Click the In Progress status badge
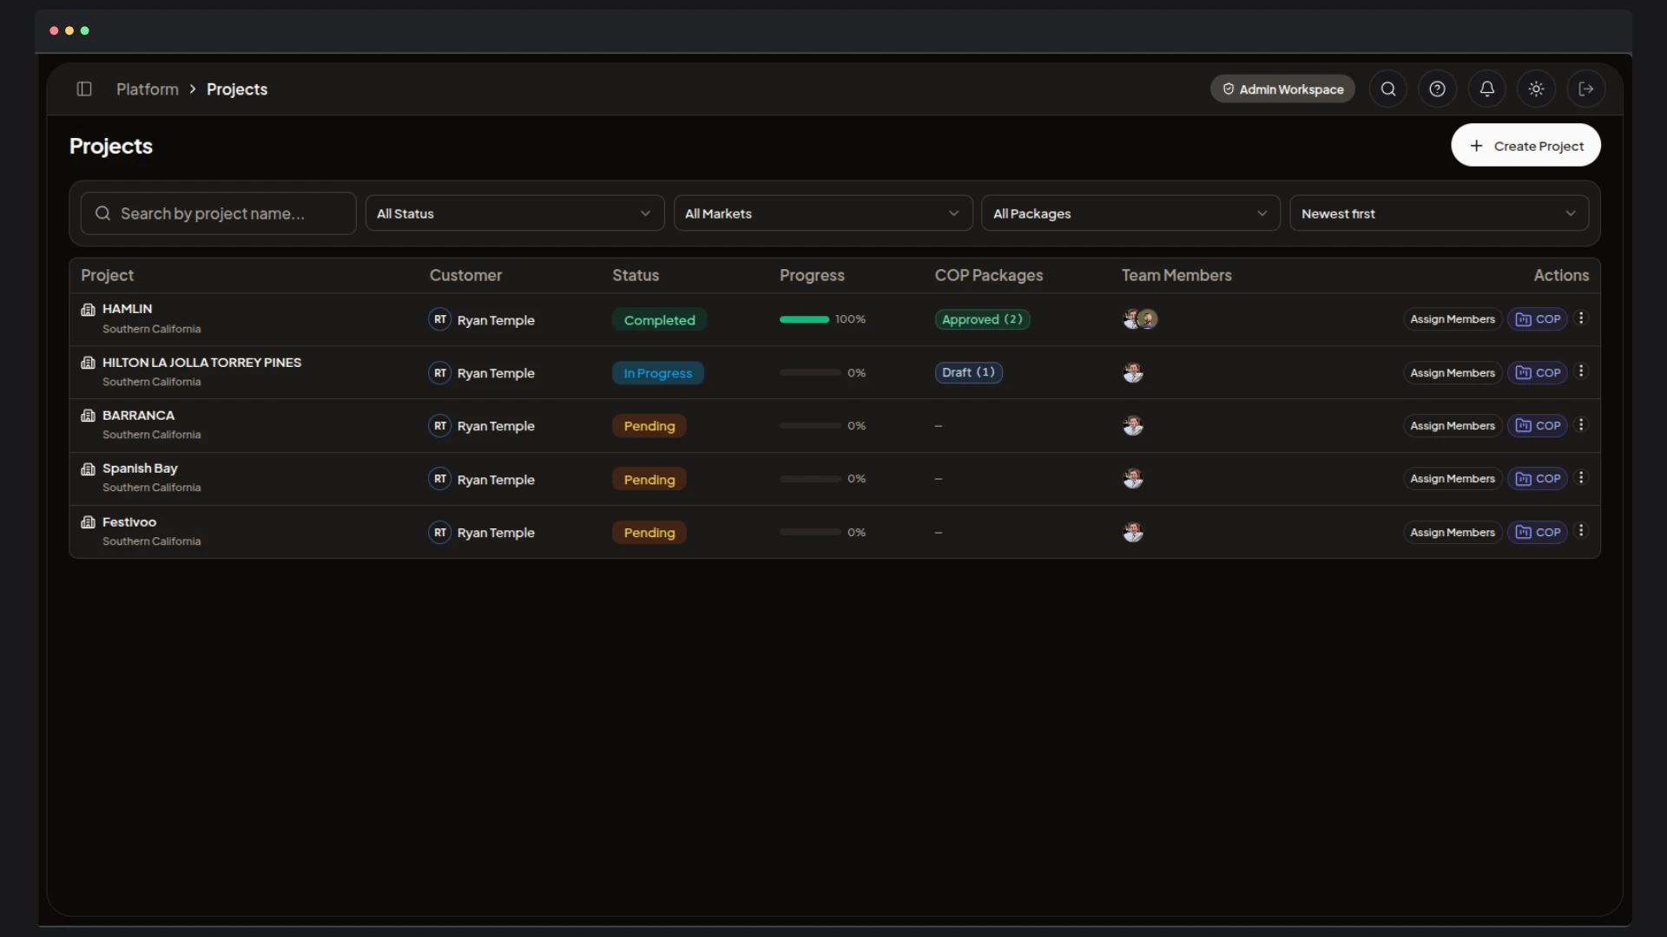Screen dimensions: 1667x937 pyautogui.click(x=658, y=373)
